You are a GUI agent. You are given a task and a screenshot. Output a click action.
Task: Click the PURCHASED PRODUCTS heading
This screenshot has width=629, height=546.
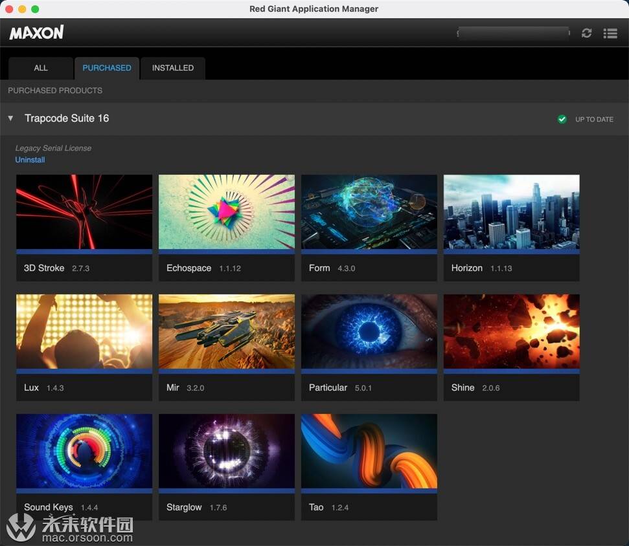point(55,91)
